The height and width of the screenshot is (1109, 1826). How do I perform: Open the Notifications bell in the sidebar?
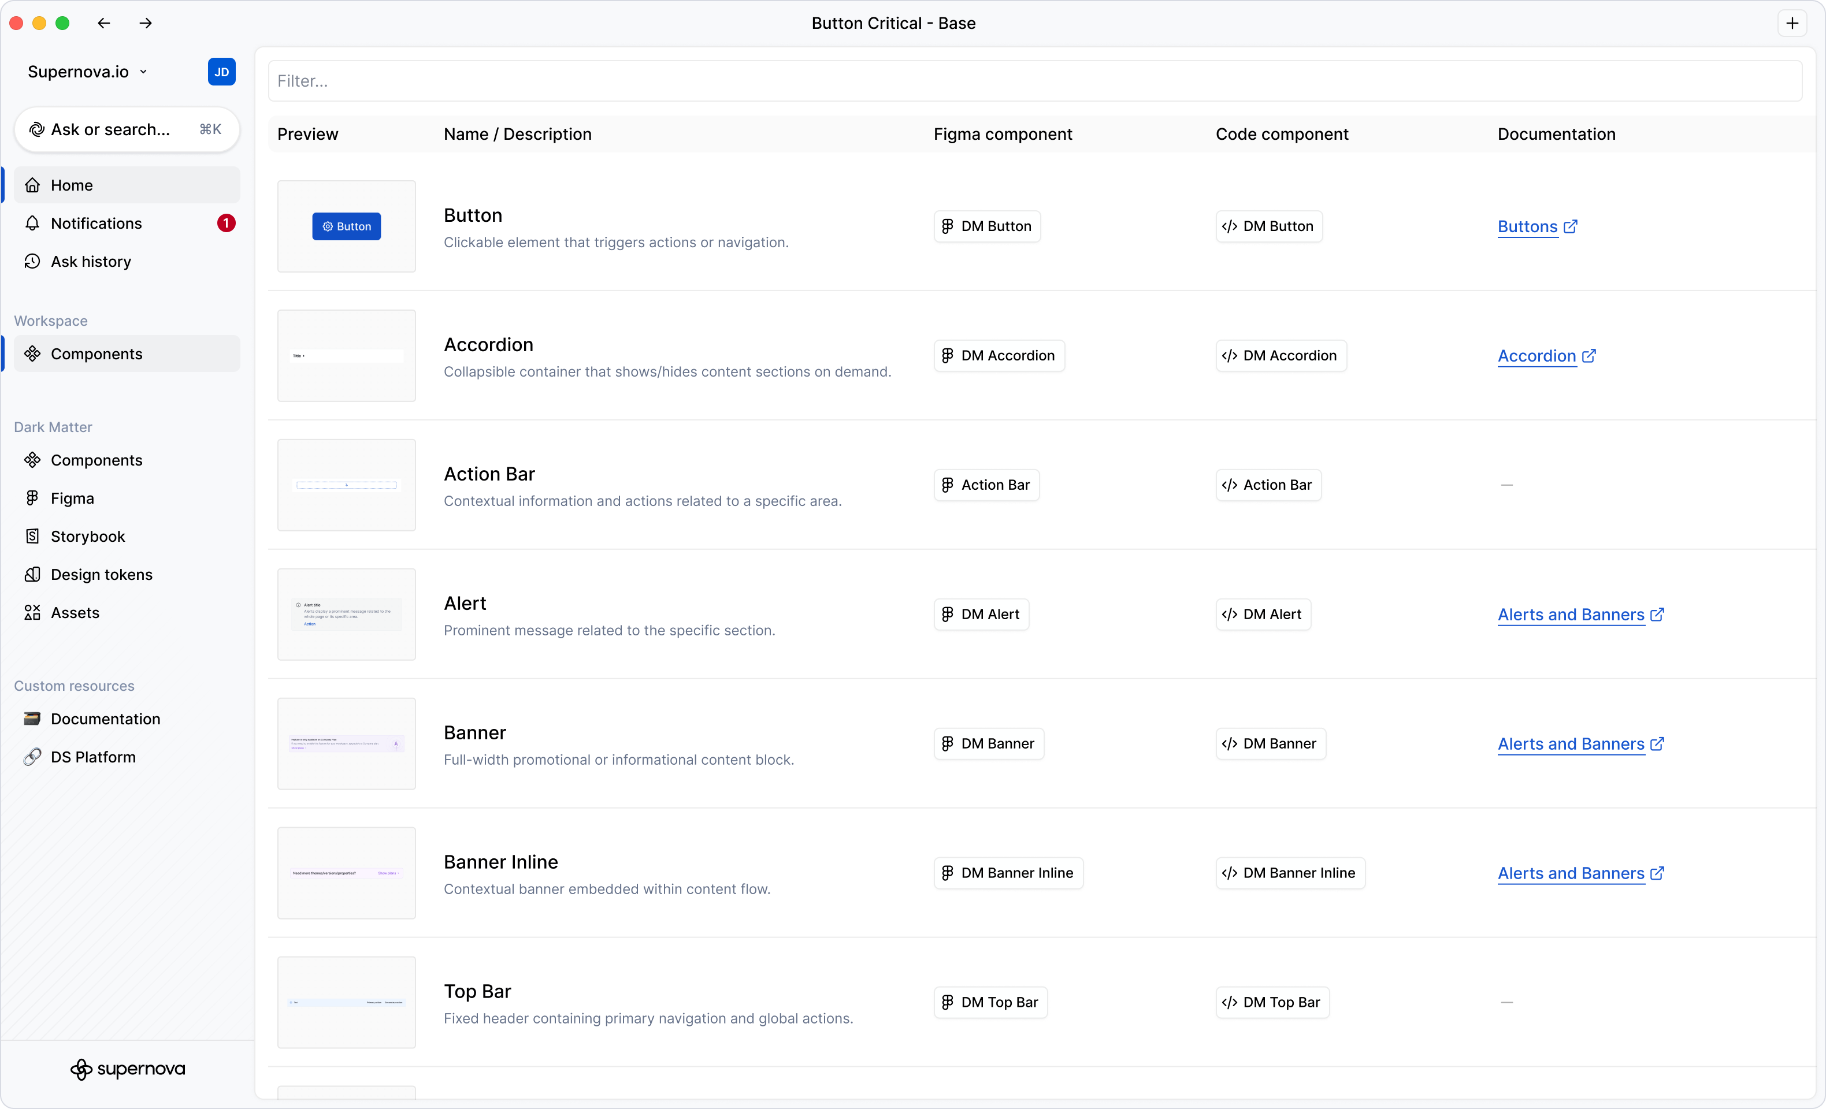[97, 223]
